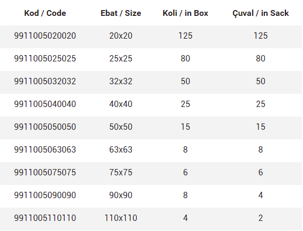Click the 110x110 size cell
This screenshot has width=303, height=231.
point(121,218)
